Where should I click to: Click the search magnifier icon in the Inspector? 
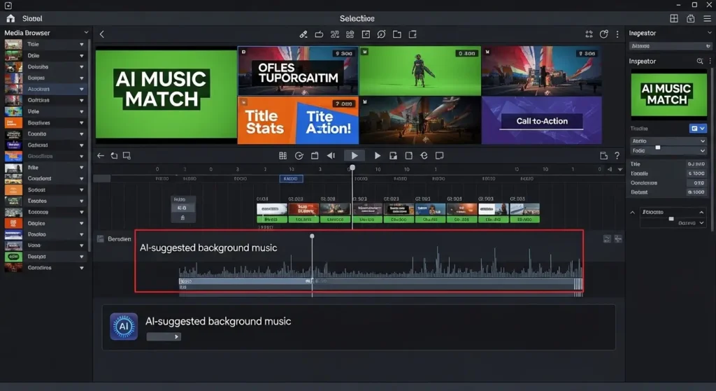tap(700, 62)
